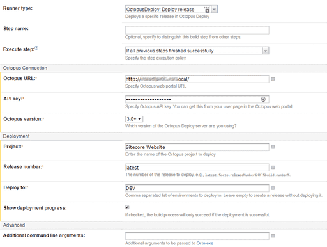Click the Release number field showing latest
Image resolution: width=327 pixels, height=247 pixels.
point(197,168)
